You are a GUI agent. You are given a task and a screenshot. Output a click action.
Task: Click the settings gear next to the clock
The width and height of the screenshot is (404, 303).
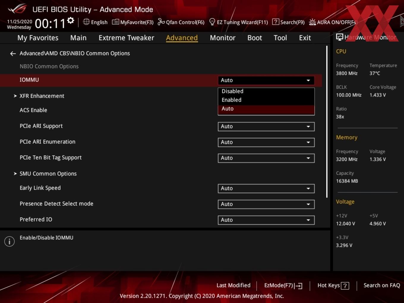click(71, 20)
